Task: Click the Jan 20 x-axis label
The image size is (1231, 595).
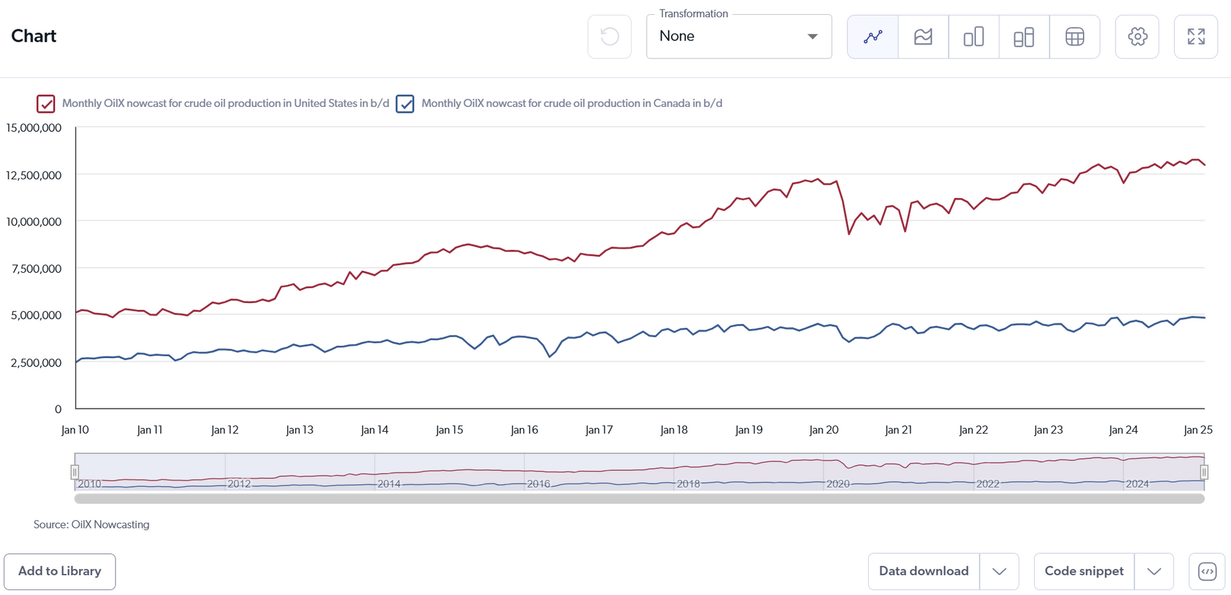Action: click(824, 430)
